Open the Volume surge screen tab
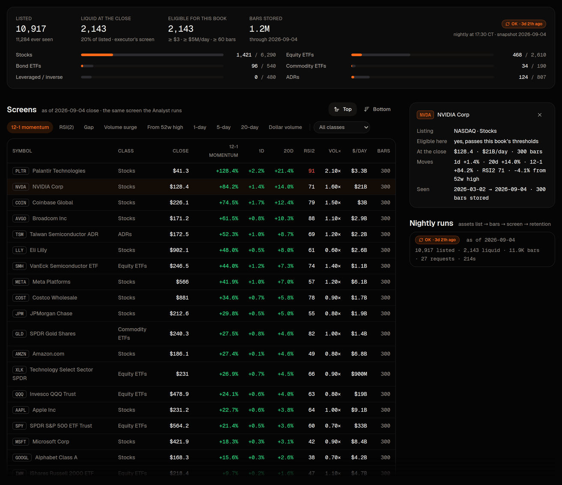 coord(120,127)
